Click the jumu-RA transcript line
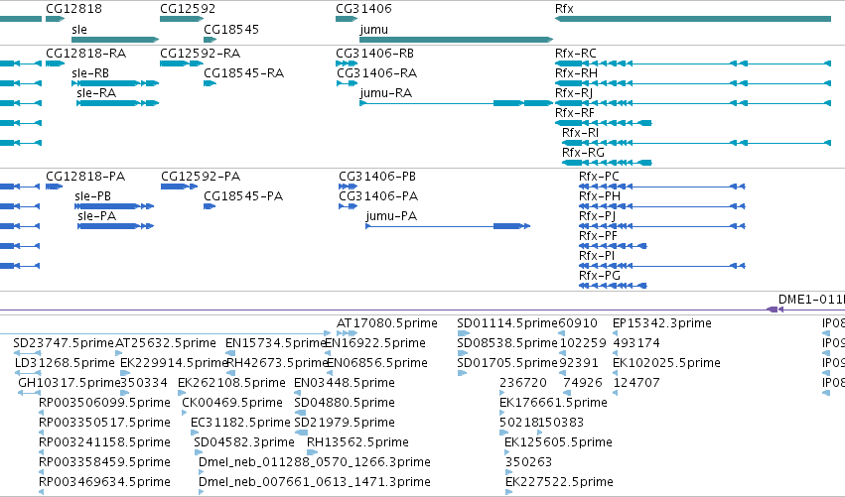The image size is (845, 497). [x=457, y=103]
